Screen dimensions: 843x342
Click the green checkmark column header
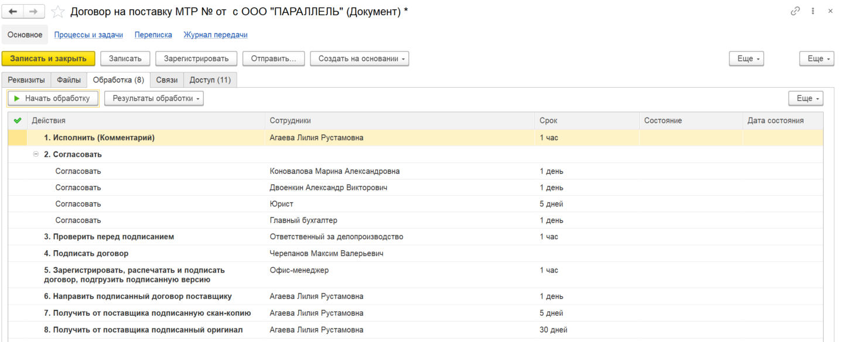pos(18,120)
